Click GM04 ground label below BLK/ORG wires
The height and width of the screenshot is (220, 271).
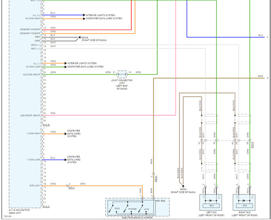tap(183, 191)
